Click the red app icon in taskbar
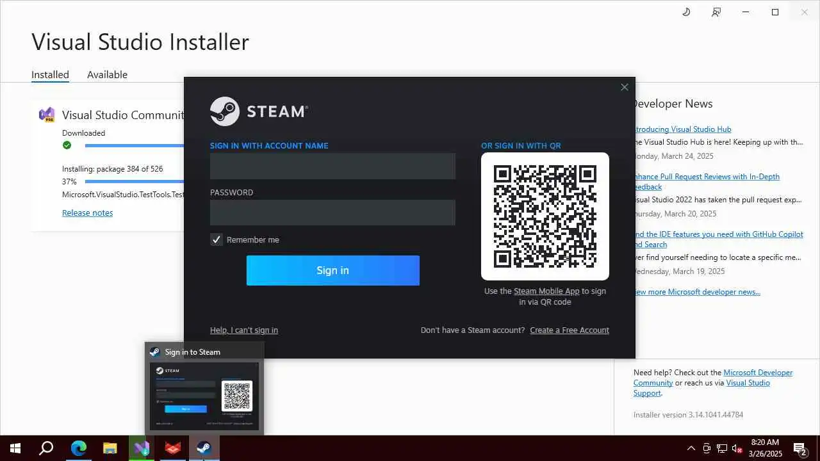 coord(172,448)
